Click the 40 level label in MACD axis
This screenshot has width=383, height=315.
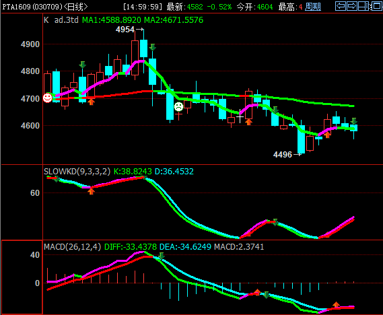[35, 255]
